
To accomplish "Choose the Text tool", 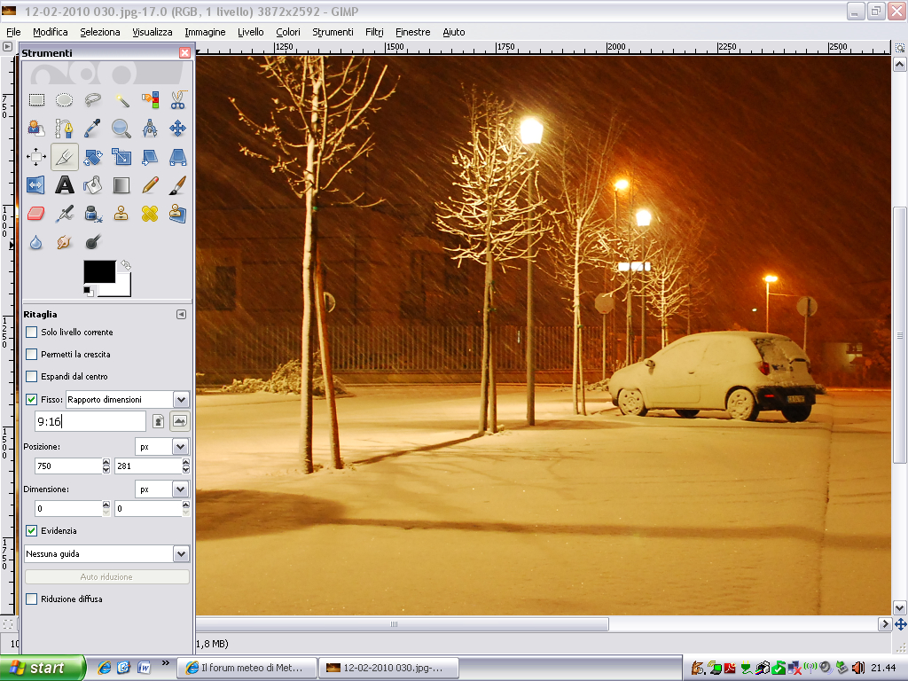I will click(65, 185).
